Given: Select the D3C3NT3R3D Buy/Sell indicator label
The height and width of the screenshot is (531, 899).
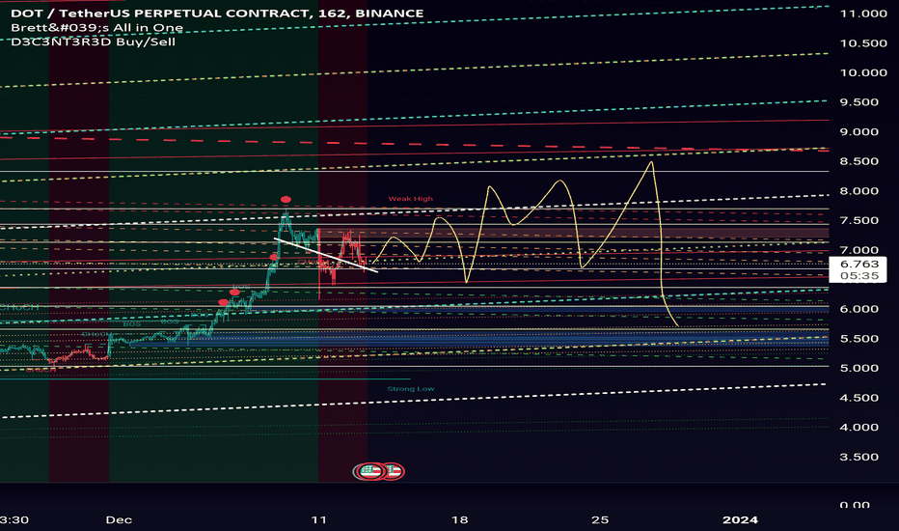Looking at the screenshot, I should click(x=93, y=42).
